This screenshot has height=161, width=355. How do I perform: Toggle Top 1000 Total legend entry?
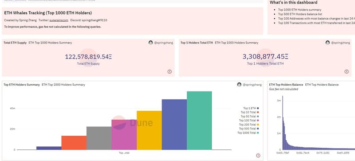tap(248, 133)
